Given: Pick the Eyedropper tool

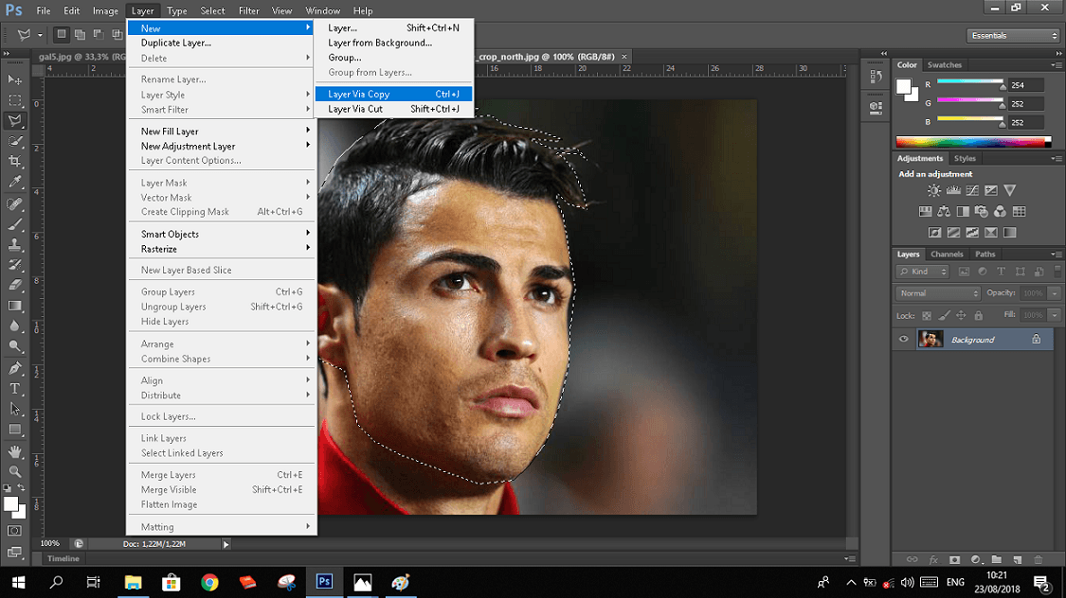Looking at the screenshot, I should (x=15, y=182).
